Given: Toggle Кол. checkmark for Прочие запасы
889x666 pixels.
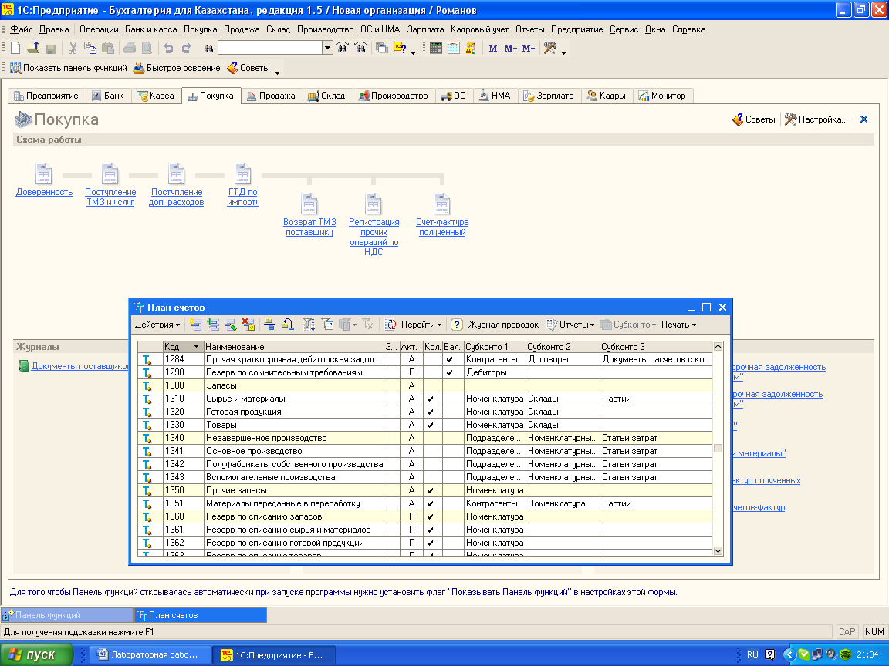Looking at the screenshot, I should coord(431,490).
